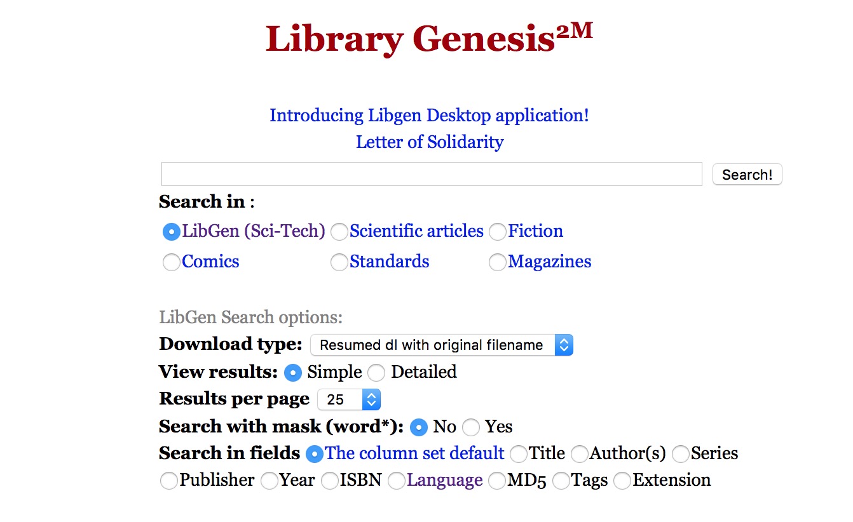Image resolution: width=853 pixels, height=522 pixels.
Task: Select ISBN as the search field
Action: 329,481
